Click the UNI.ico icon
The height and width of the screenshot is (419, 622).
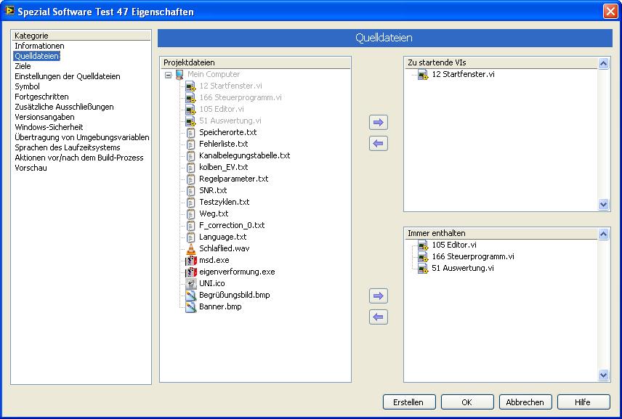[191, 283]
